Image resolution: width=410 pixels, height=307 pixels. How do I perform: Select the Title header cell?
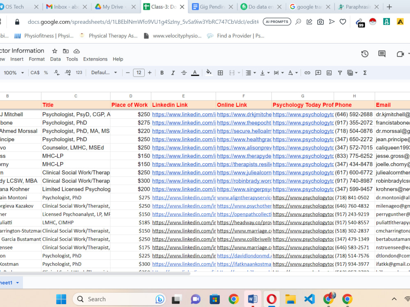[x=75, y=105]
